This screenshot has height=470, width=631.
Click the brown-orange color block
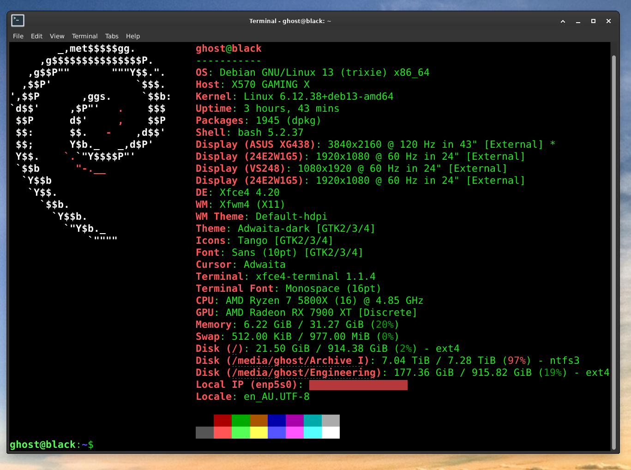click(258, 421)
